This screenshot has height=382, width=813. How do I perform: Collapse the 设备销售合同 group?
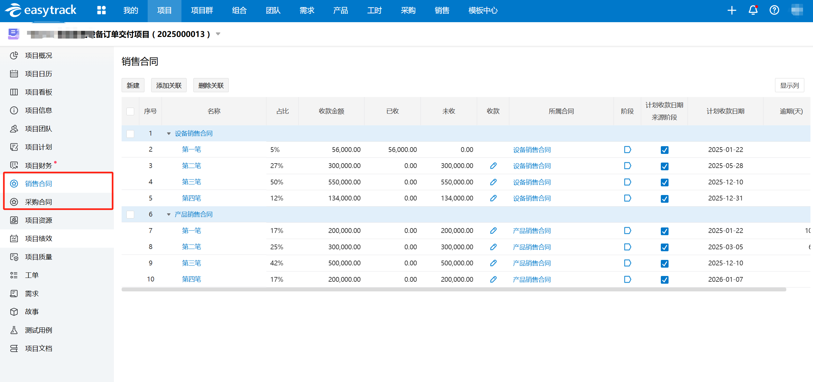pyautogui.click(x=169, y=134)
